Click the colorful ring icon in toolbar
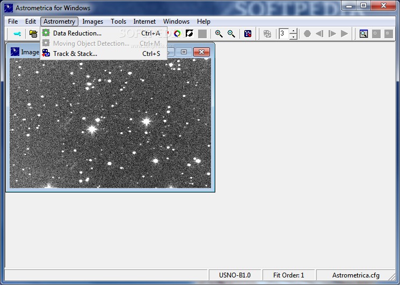 [x=177, y=34]
